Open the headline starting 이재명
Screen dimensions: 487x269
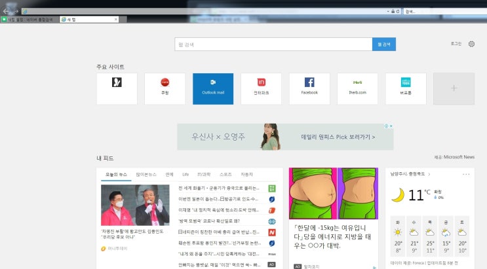click(x=218, y=210)
